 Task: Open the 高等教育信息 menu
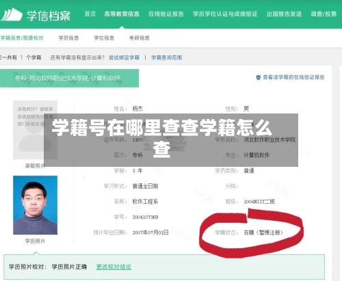point(122,14)
